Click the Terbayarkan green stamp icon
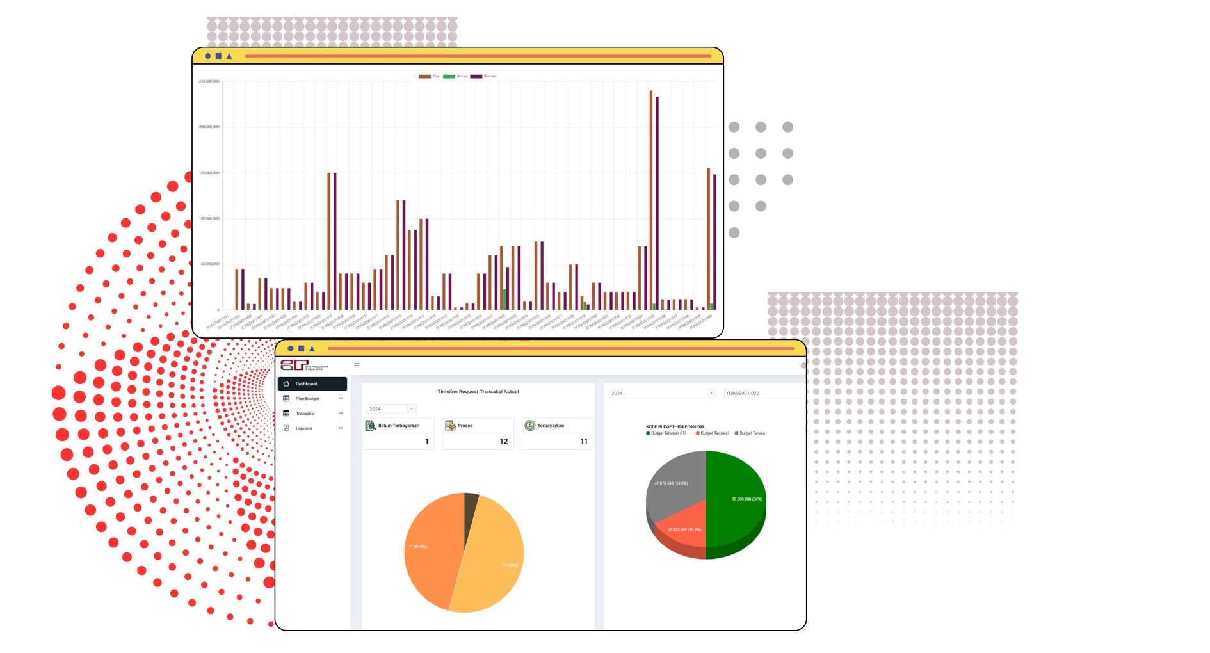The image size is (1210, 653). pyautogui.click(x=529, y=426)
